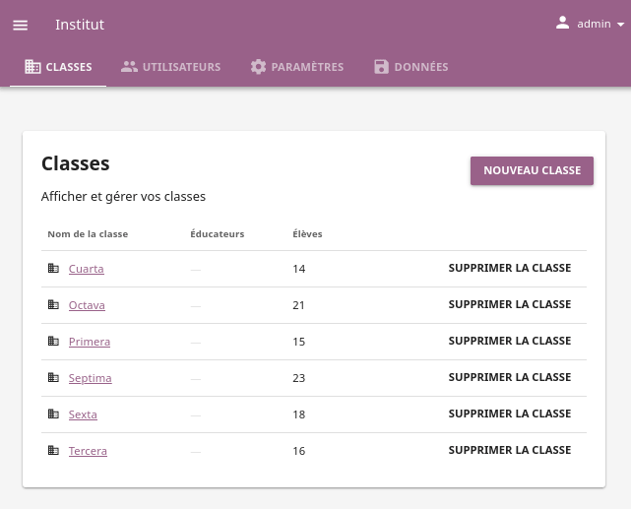Expand the admin account dropdown arrow
Viewport: 631px width, 509px height.
point(620,25)
